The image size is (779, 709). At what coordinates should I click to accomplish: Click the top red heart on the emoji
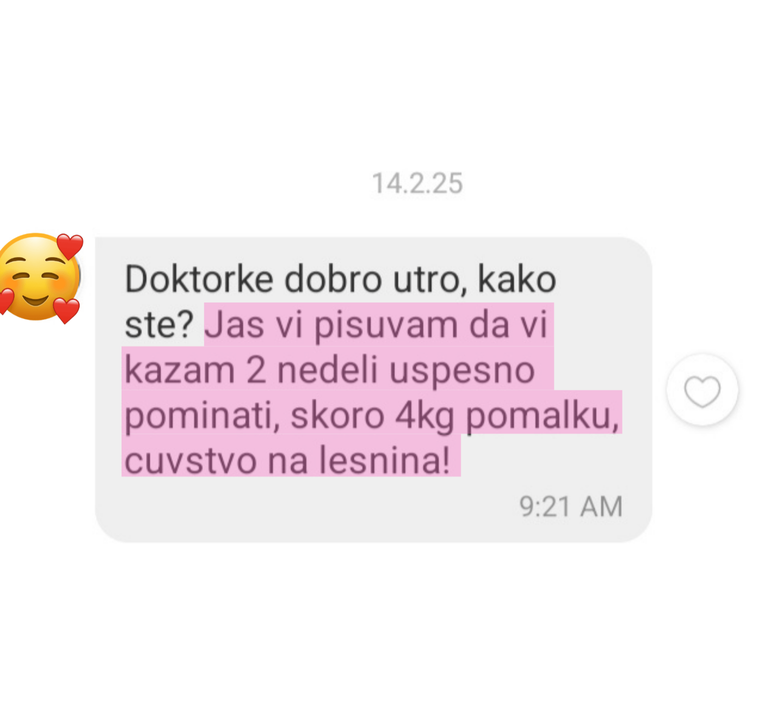69,246
